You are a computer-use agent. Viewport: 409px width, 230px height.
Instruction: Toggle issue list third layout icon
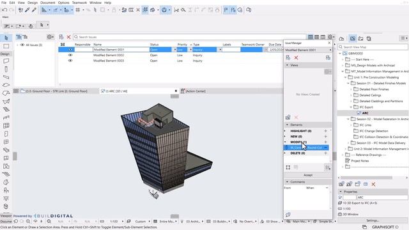[323, 37]
